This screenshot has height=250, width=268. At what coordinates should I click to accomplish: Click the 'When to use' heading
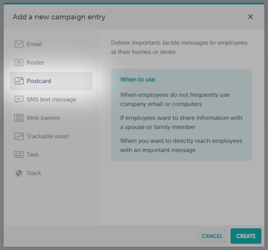138,79
